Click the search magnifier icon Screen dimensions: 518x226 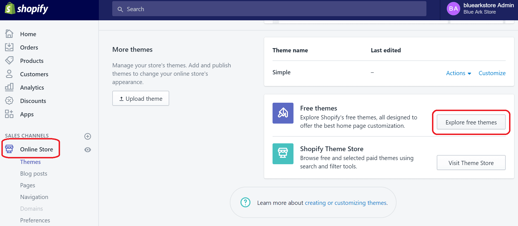coord(120,9)
